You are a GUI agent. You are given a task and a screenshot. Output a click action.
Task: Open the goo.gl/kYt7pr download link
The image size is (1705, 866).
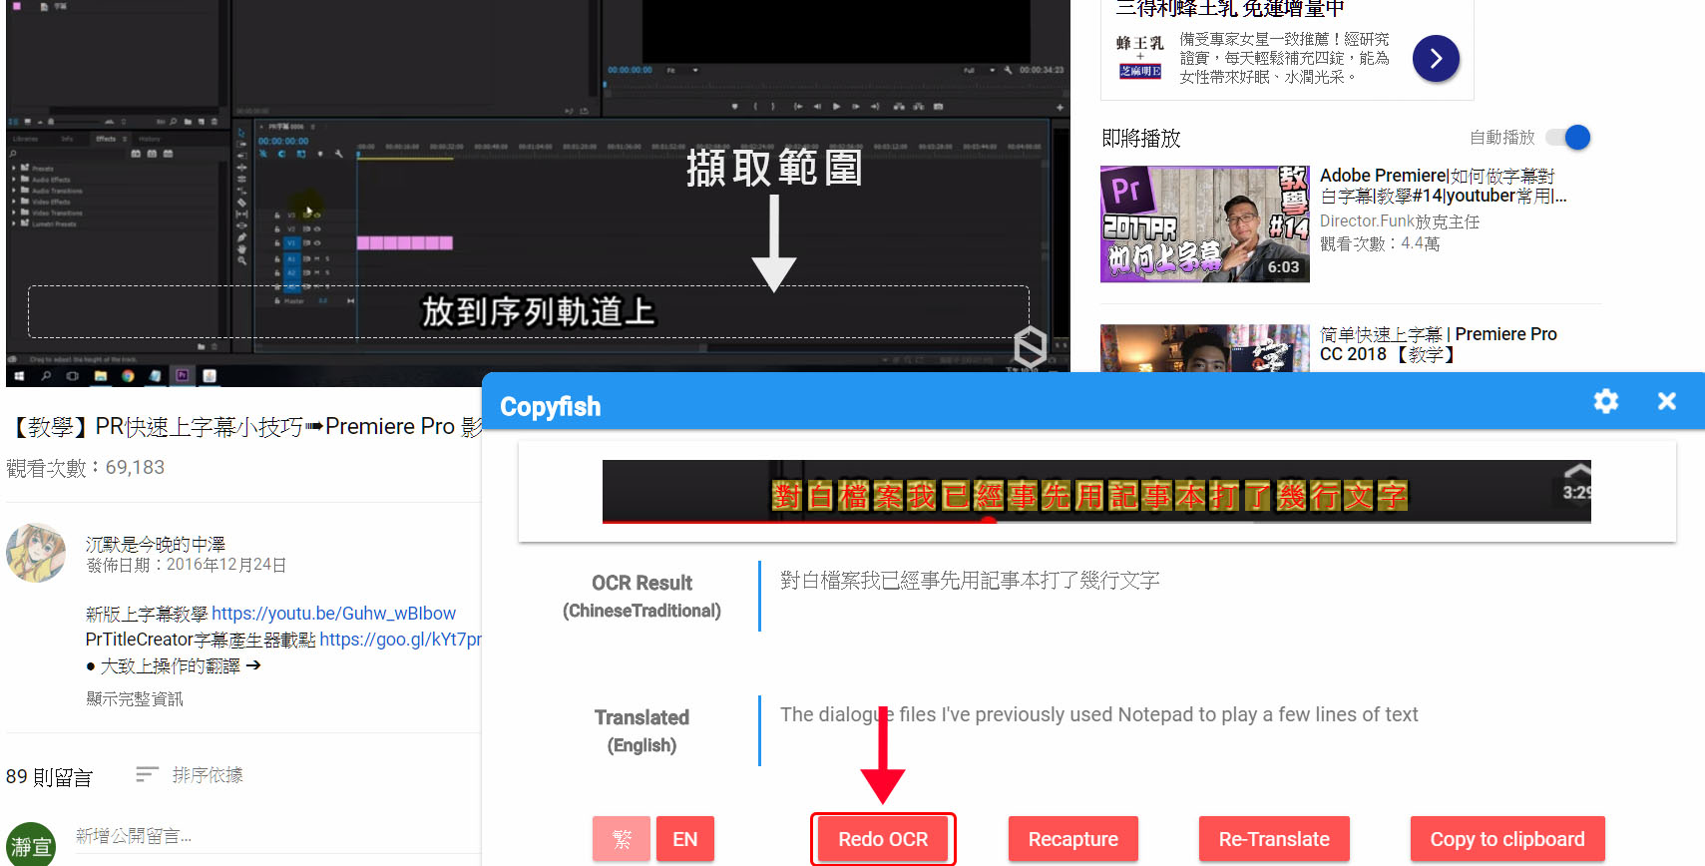pyautogui.click(x=400, y=640)
